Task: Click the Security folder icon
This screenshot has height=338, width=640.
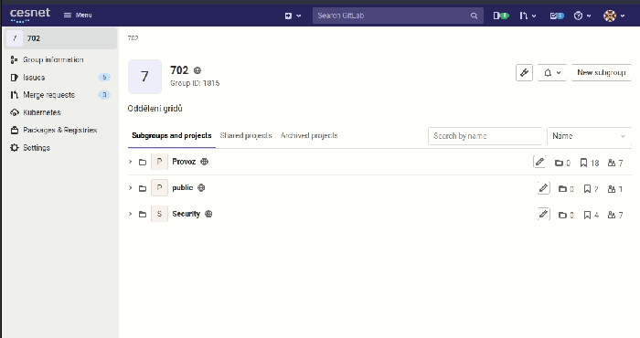Action: point(143,215)
